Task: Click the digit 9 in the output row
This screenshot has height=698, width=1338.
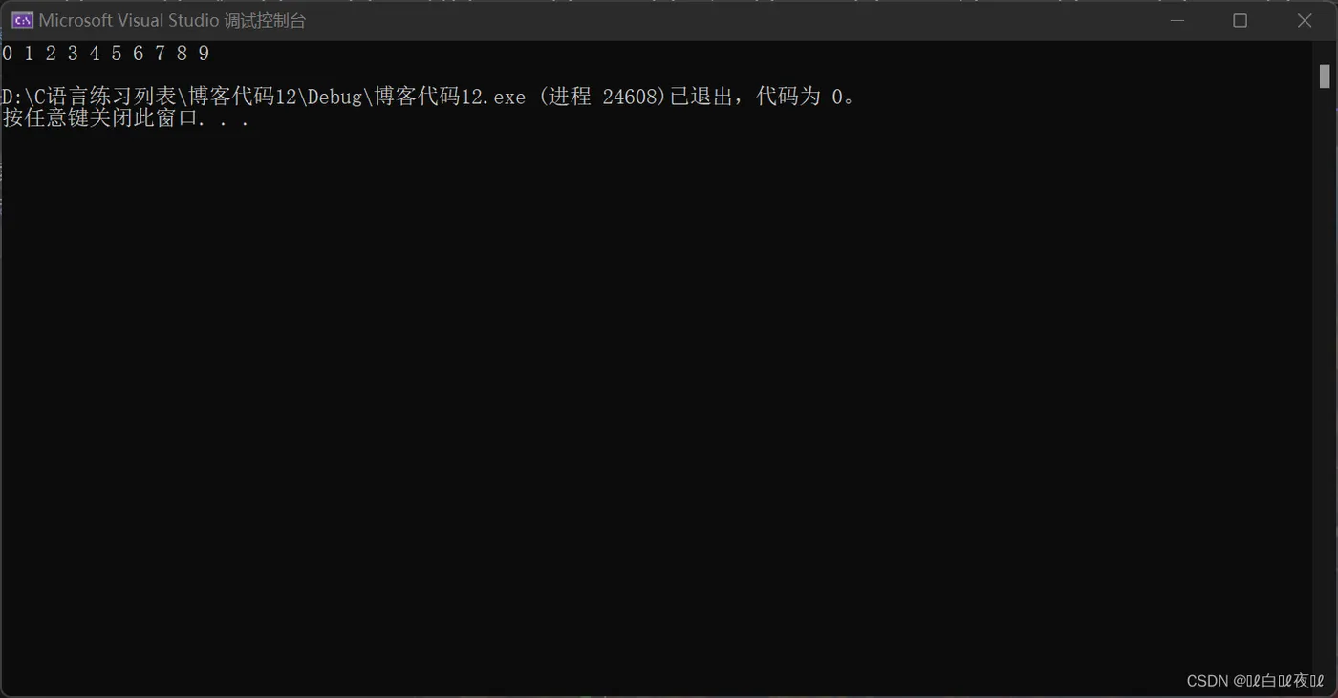Action: [x=204, y=54]
